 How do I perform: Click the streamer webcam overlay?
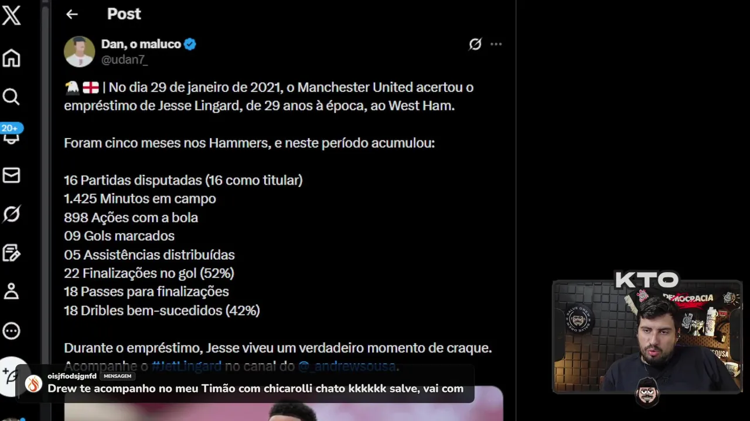[x=647, y=336]
